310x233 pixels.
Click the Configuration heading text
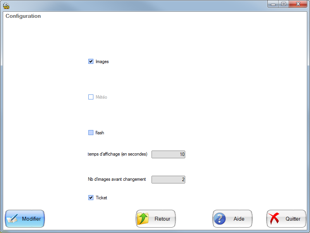click(x=23, y=16)
